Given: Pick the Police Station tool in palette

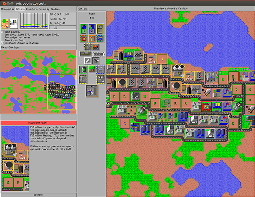Looking at the screenshot, I should point(100,39).
